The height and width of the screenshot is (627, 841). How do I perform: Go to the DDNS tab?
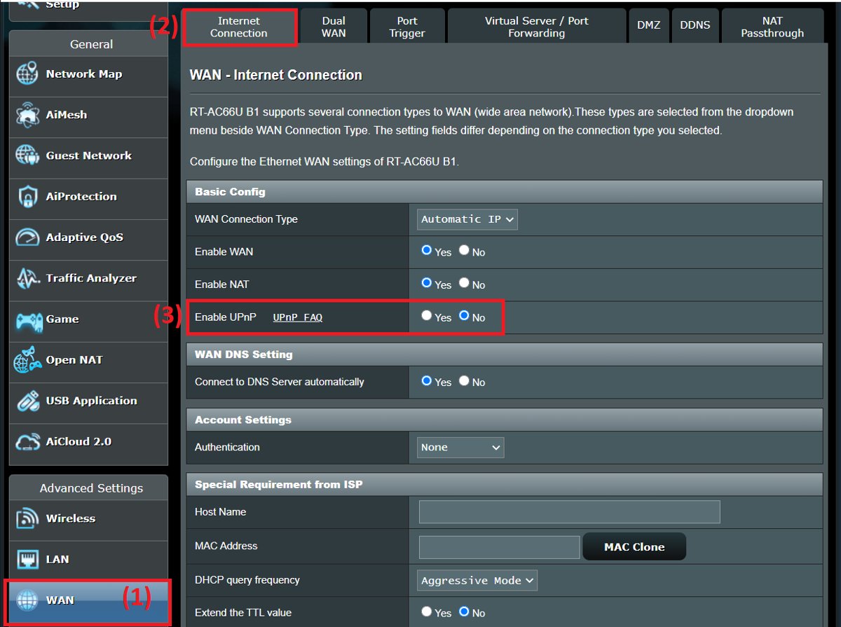[695, 25]
